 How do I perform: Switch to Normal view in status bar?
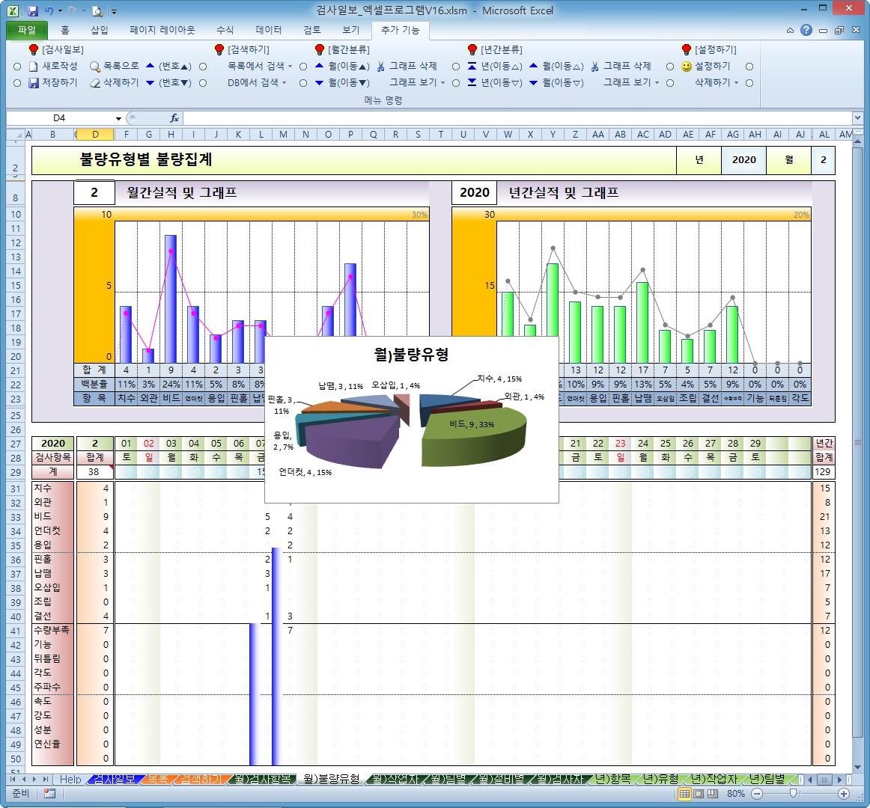684,794
